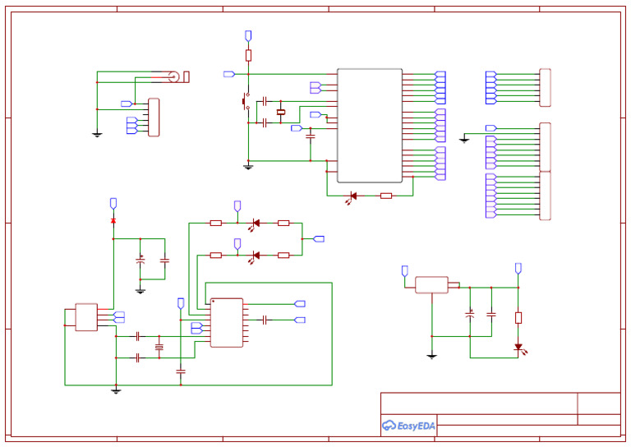The height and width of the screenshot is (447, 631).
Task: Click the ground symbol at bottom left
Action: pyautogui.click(x=116, y=390)
